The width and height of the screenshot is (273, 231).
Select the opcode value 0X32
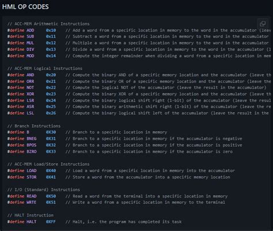(51, 145)
